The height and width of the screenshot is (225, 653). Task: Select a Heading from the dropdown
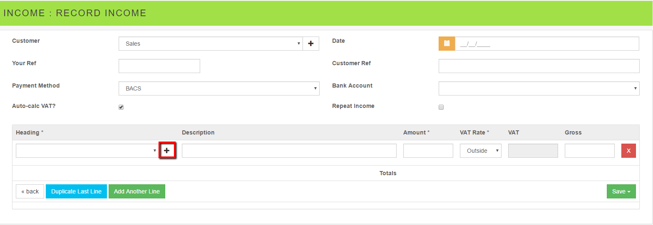tap(87, 151)
